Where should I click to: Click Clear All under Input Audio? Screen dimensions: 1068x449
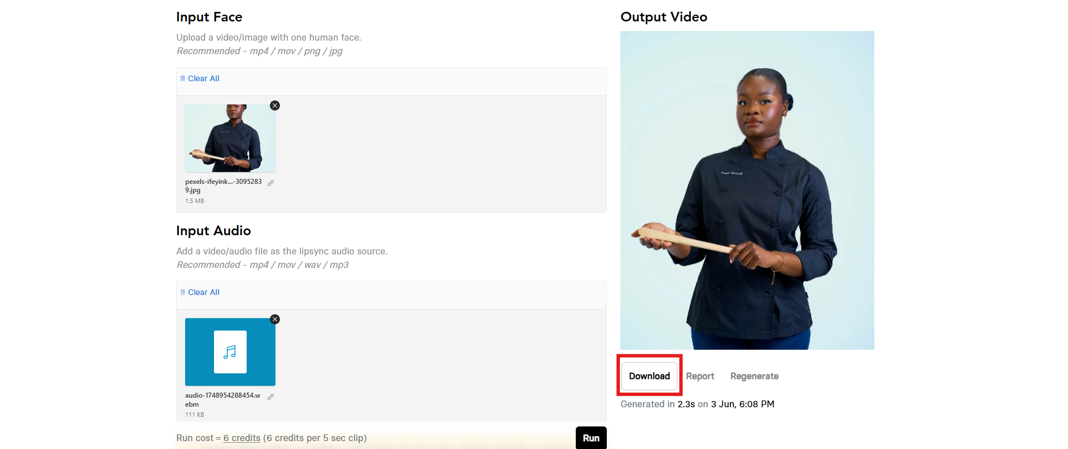[200, 292]
